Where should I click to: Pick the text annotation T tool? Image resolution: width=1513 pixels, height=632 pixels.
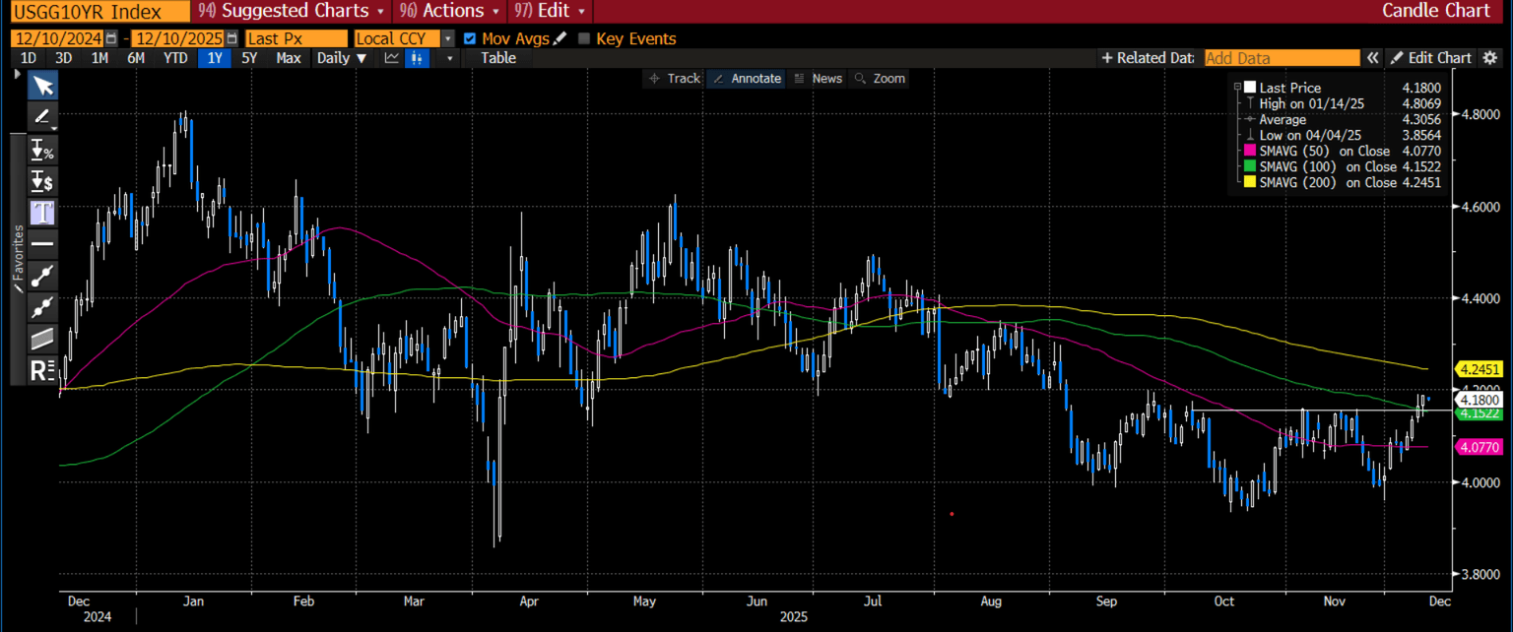click(x=42, y=212)
